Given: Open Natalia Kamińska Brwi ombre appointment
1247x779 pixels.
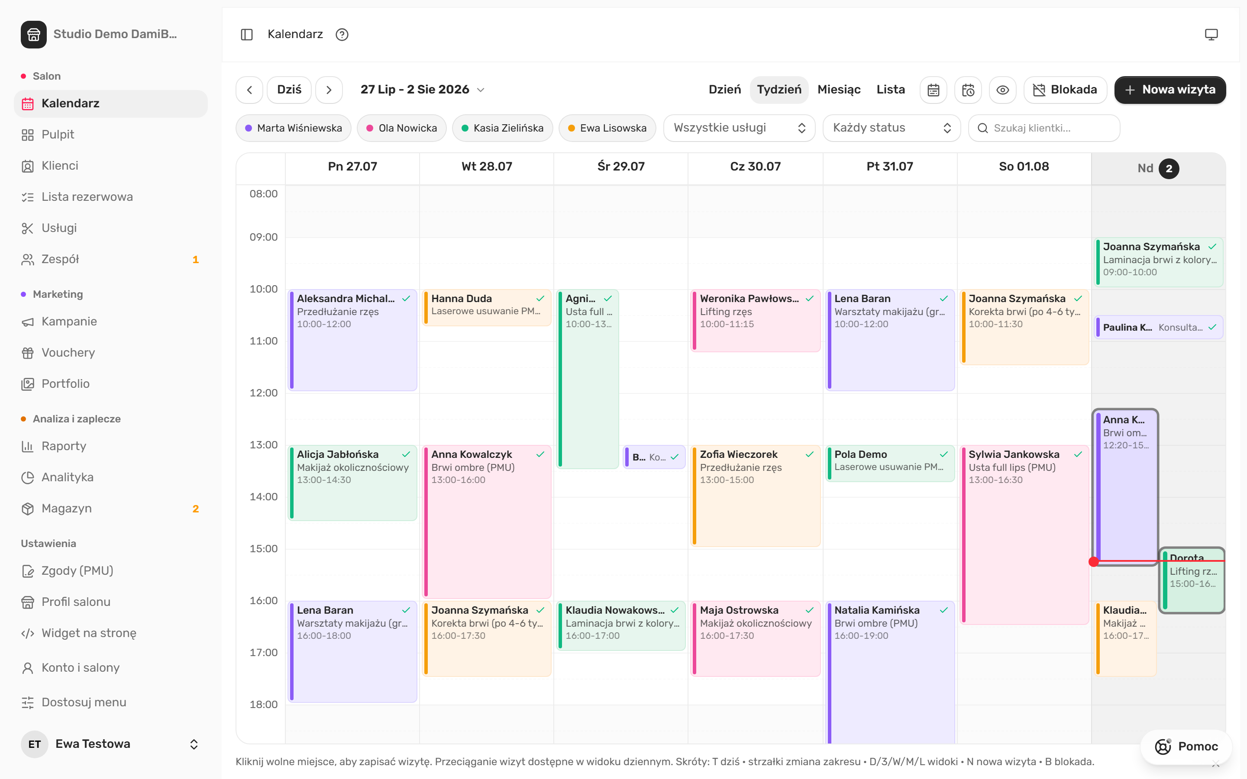Looking at the screenshot, I should click(889, 672).
